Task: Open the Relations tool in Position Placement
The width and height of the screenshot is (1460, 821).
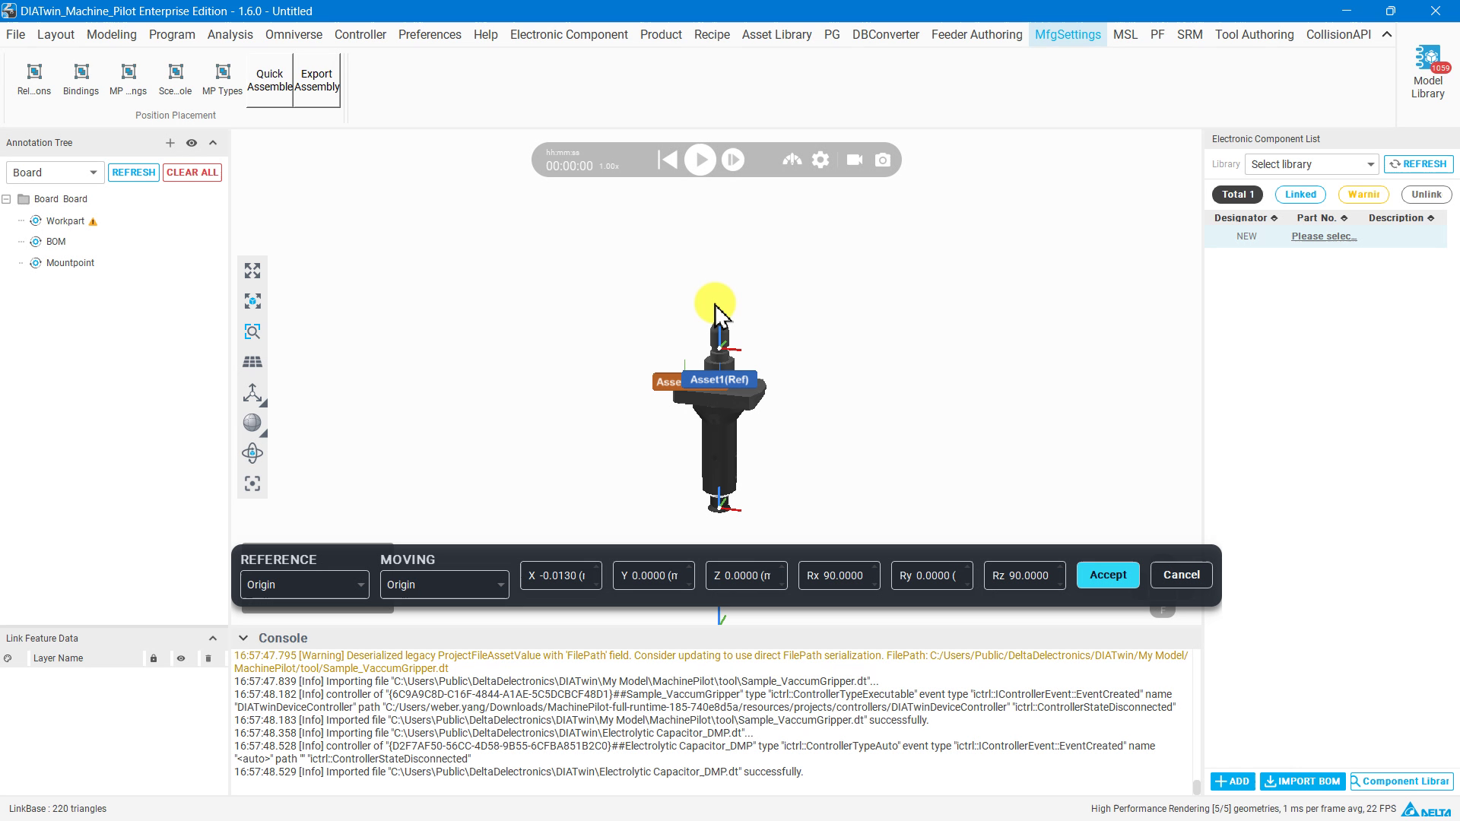Action: click(34, 79)
